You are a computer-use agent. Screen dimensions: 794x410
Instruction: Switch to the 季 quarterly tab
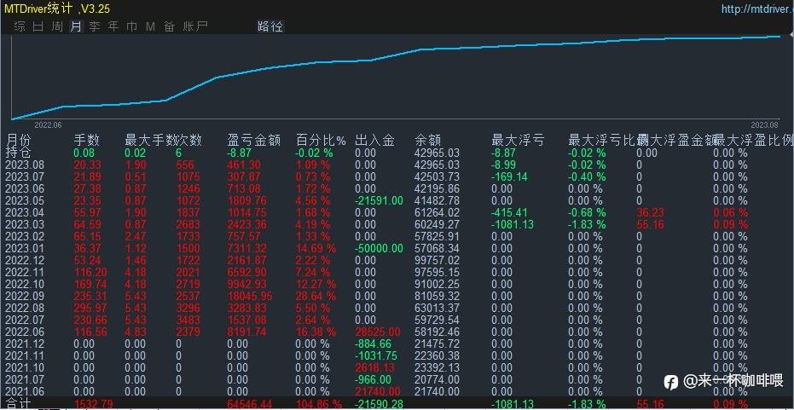point(95,26)
